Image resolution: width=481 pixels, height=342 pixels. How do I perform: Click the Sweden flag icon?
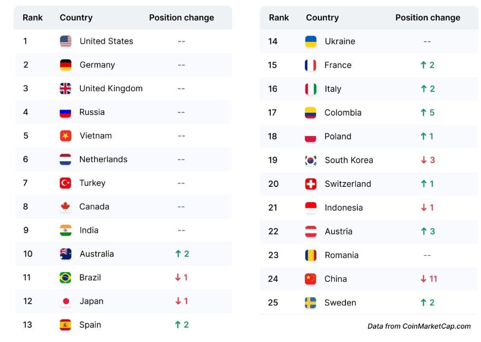click(311, 303)
